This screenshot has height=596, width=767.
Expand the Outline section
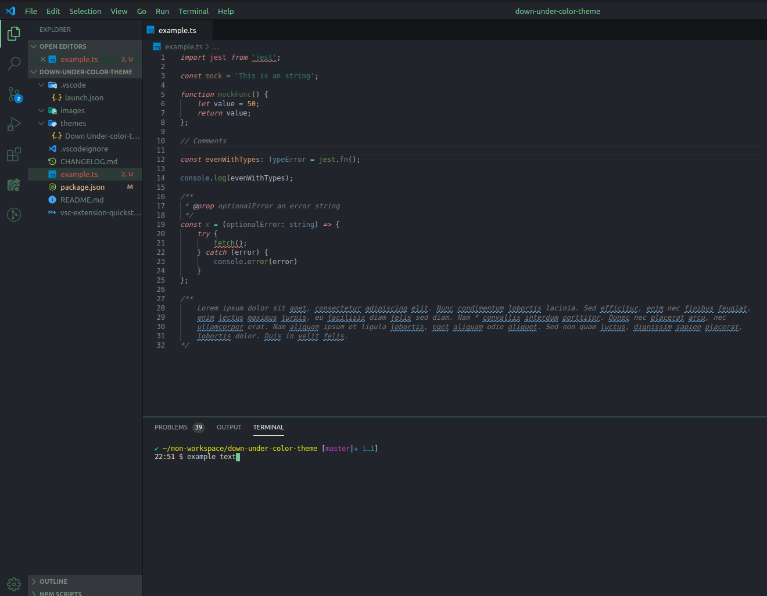[53, 581]
